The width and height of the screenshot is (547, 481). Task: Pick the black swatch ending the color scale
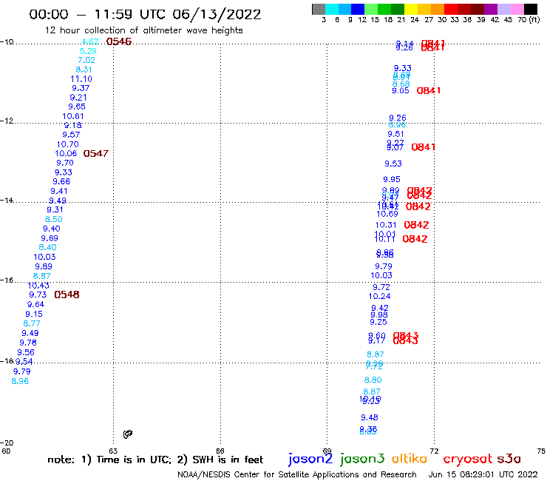[x=530, y=9]
